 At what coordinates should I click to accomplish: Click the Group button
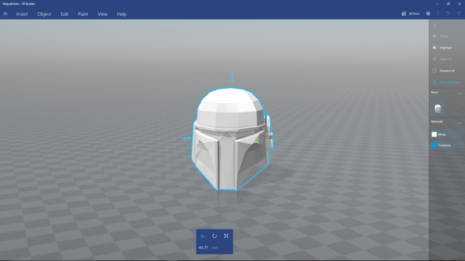[x=441, y=36]
